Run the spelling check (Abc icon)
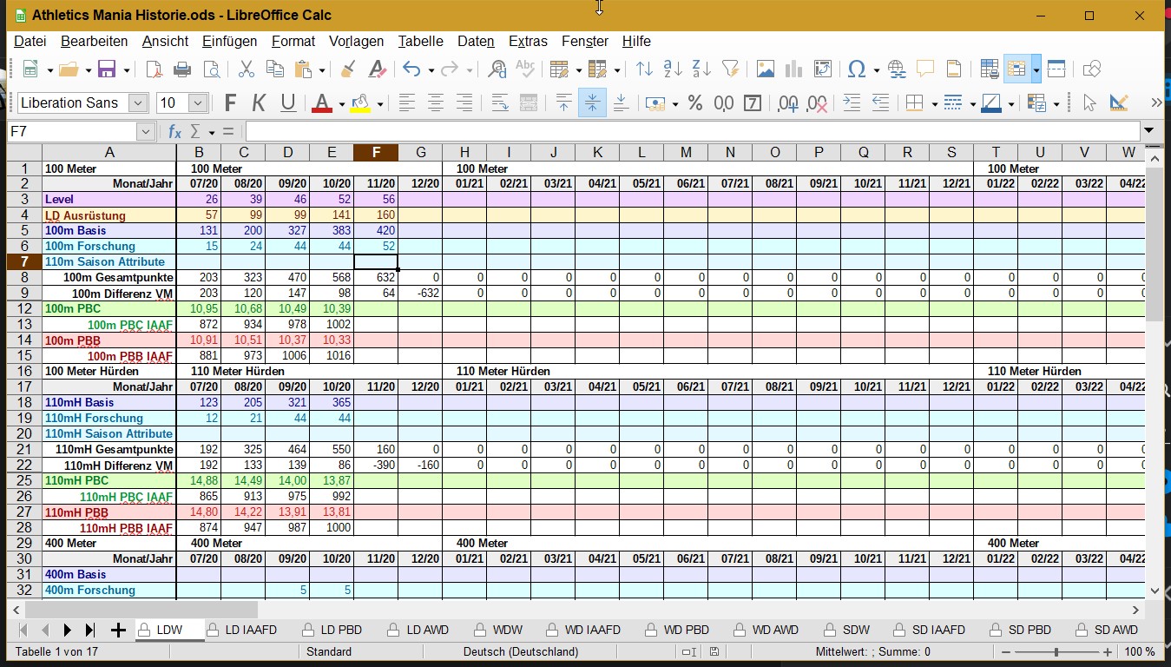Viewport: 1171px width, 667px height. click(x=525, y=69)
